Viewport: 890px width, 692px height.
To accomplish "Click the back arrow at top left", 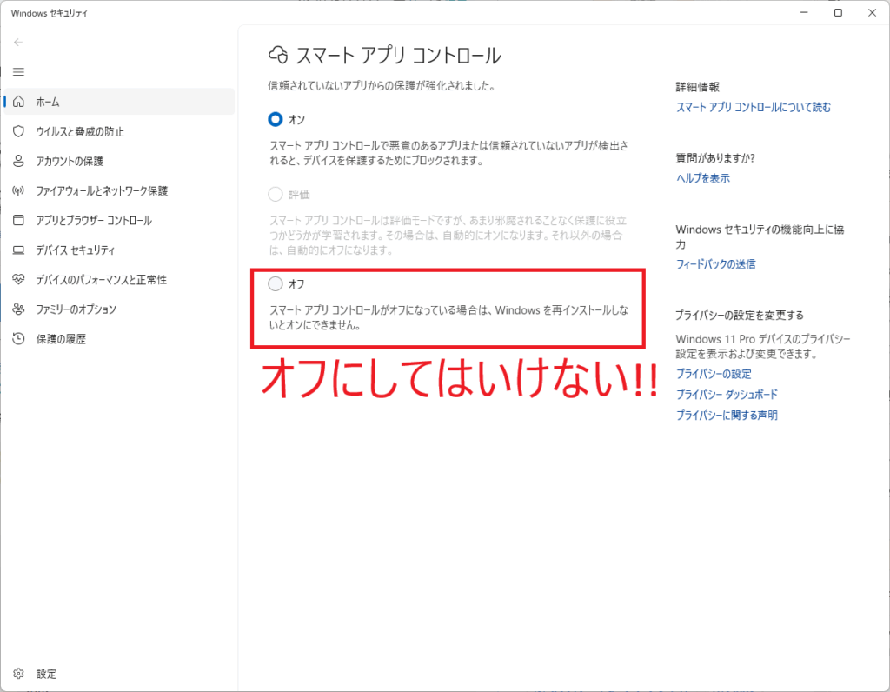I will [18, 41].
